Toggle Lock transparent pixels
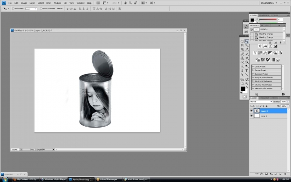291x182 pixels. pos(257,106)
